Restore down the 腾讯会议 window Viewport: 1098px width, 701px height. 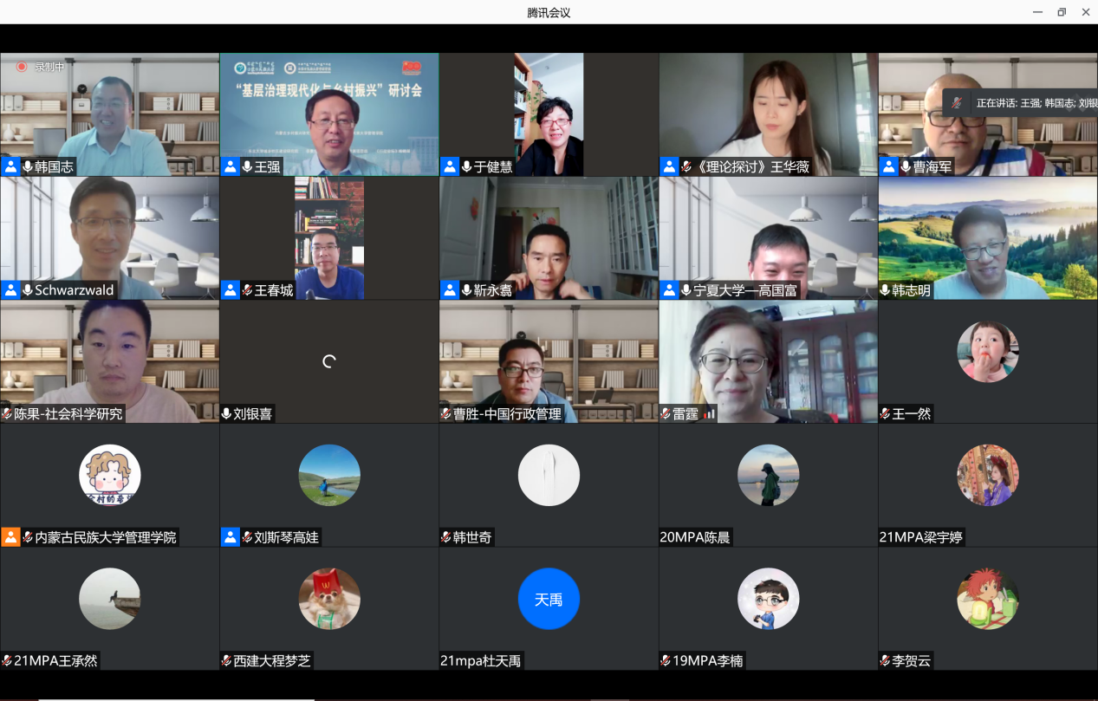click(1062, 12)
